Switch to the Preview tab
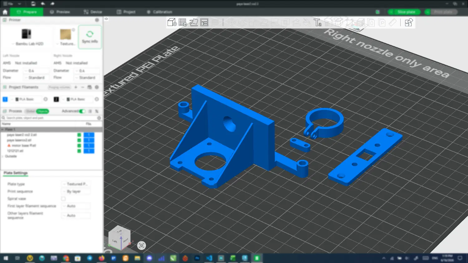 [x=60, y=12]
